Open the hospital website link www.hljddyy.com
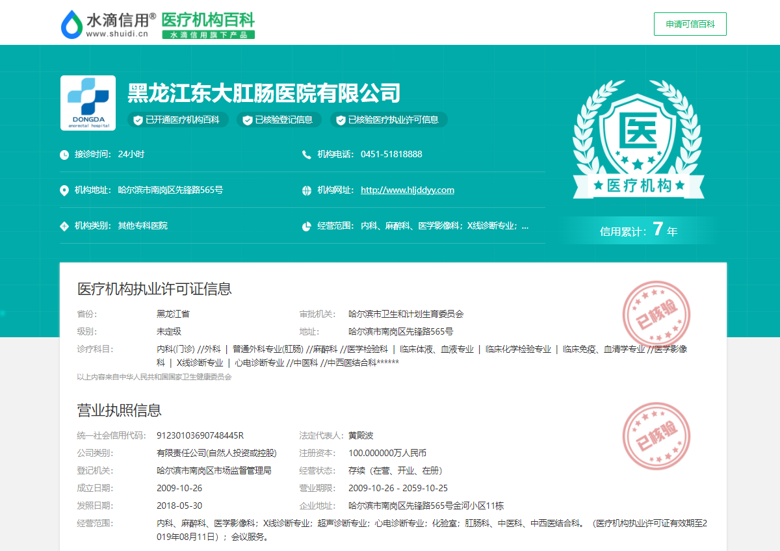This screenshot has width=780, height=551. (408, 190)
